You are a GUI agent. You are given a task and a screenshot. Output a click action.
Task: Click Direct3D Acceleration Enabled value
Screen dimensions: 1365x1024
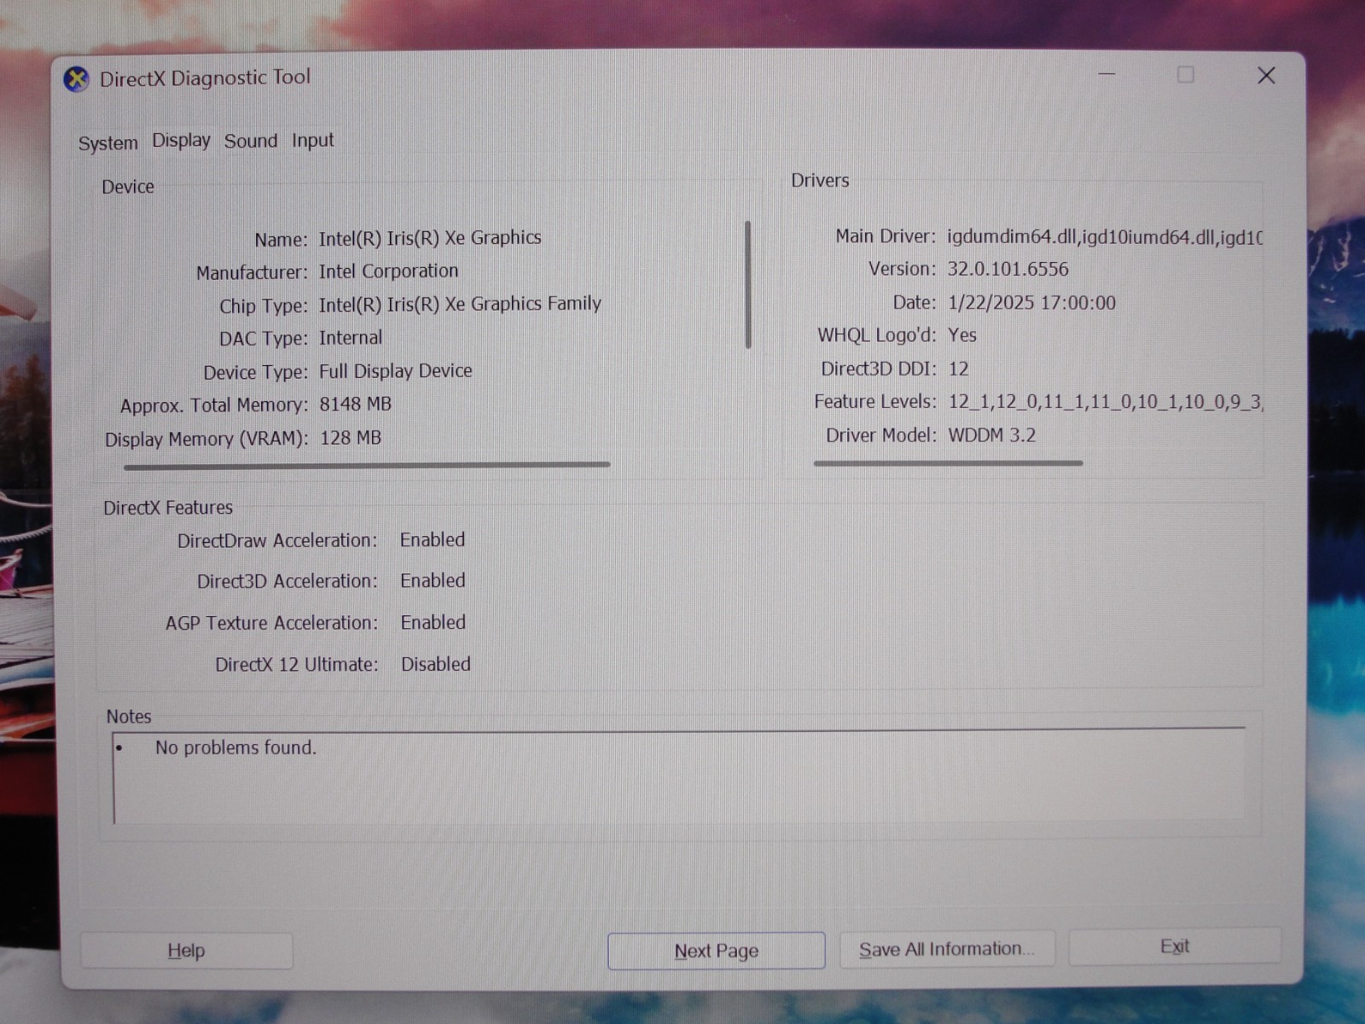pos(433,581)
